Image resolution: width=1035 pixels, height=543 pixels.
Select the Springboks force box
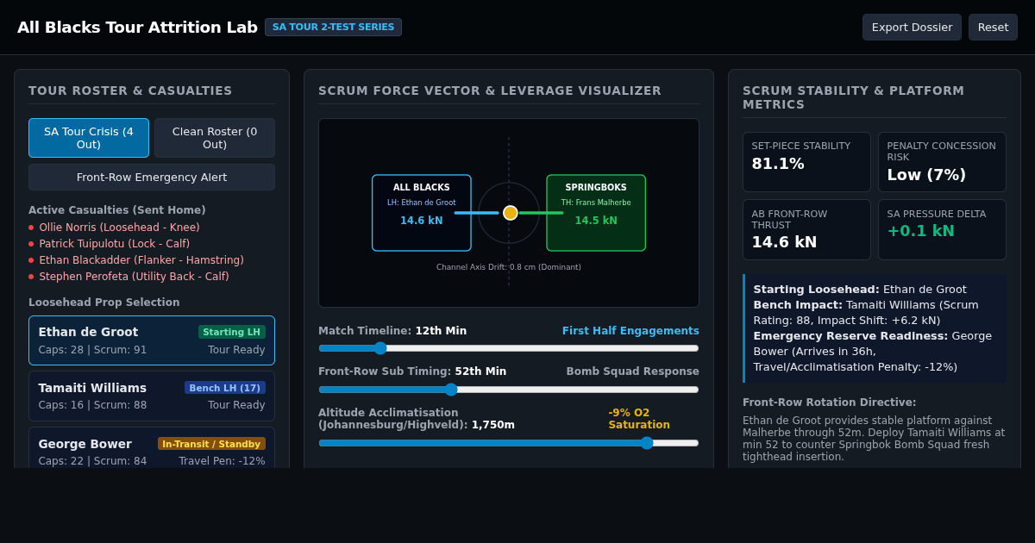tap(596, 213)
